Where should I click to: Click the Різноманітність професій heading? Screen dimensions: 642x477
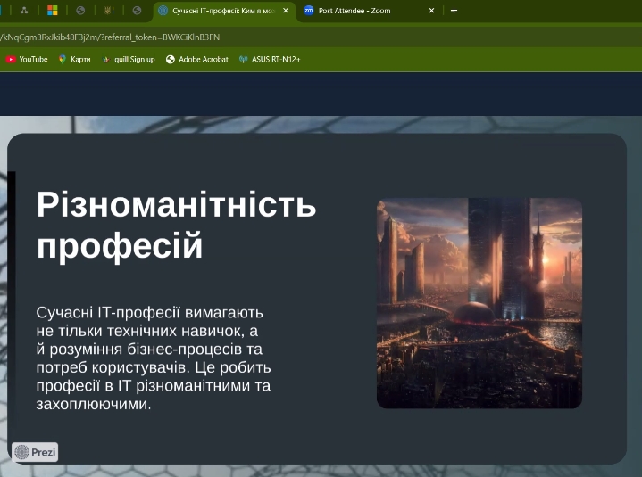coord(176,225)
